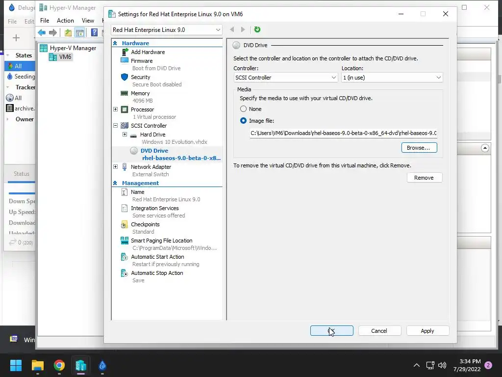The width and height of the screenshot is (502, 377).
Task: Switch to Deluge Status tab
Action: (x=22, y=174)
